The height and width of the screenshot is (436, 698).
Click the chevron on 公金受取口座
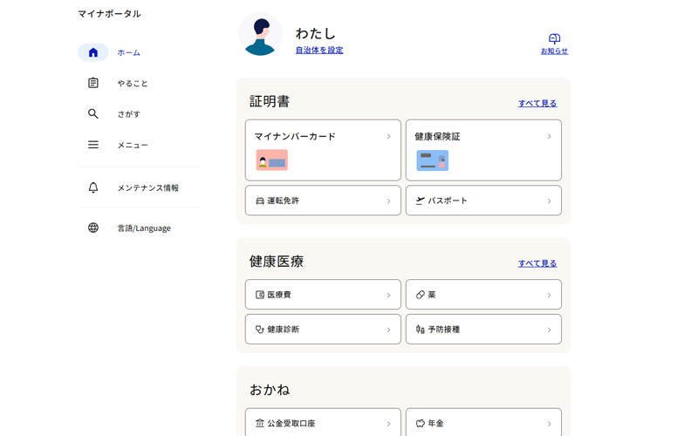tap(388, 424)
